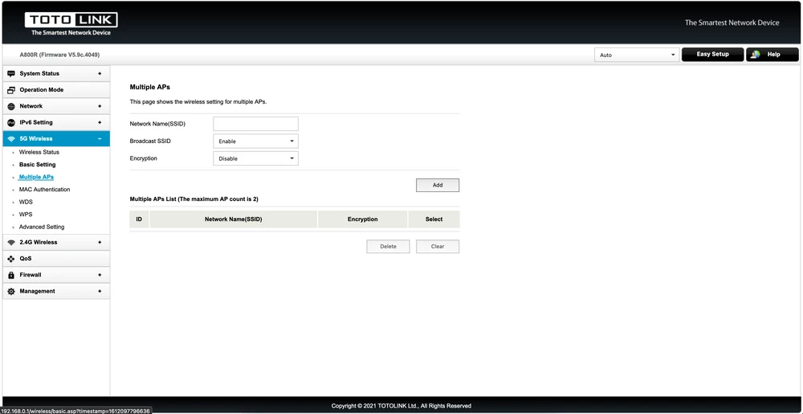The height and width of the screenshot is (414, 803).
Task: Click the Add button
Action: (438, 186)
